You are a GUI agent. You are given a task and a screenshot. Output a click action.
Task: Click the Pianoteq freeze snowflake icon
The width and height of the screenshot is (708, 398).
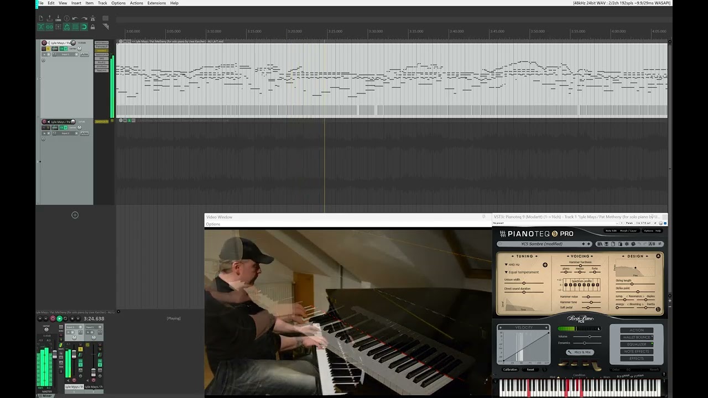click(627, 244)
